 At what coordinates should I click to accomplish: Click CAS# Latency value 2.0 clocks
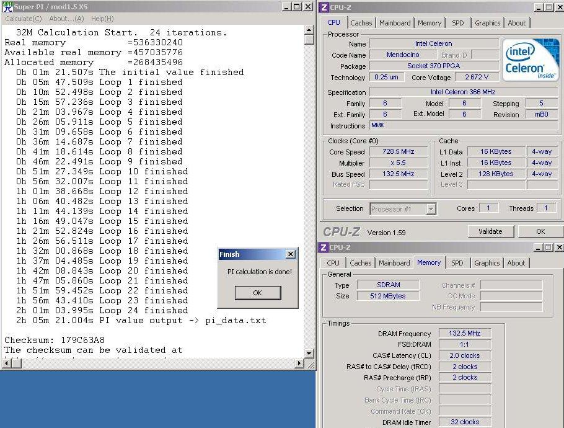tap(465, 355)
